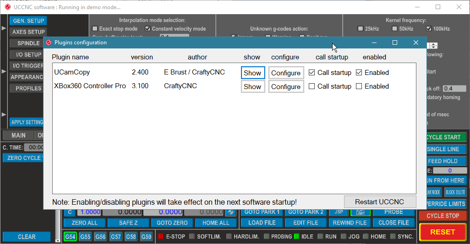The width and height of the screenshot is (470, 244).
Task: Expand the top left side panel arrow
Action: pos(4,28)
